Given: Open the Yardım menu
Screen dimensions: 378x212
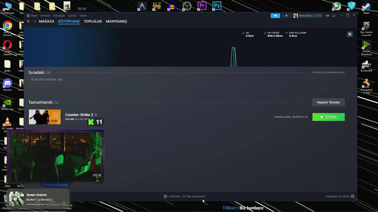Looking at the screenshot, I should pyautogui.click(x=83, y=16).
